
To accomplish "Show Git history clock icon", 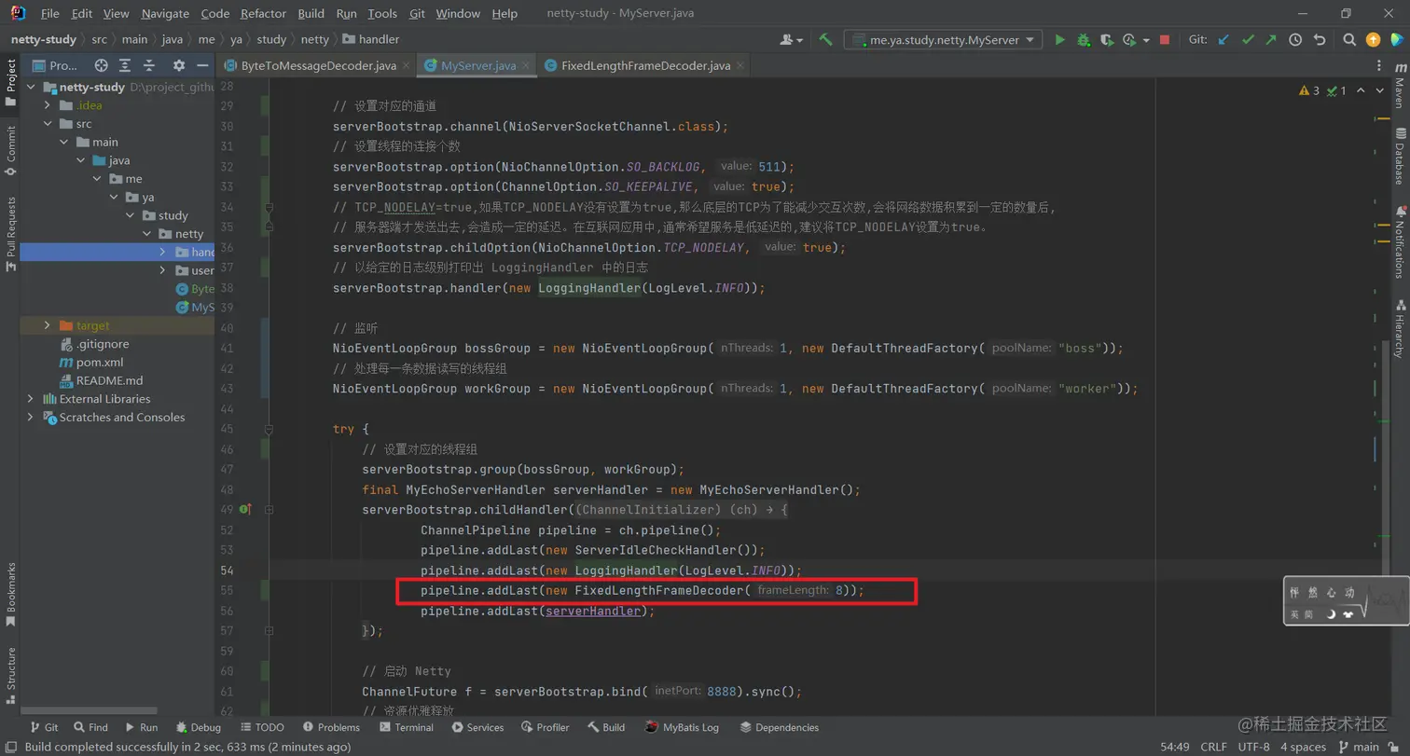I will pos(1295,40).
